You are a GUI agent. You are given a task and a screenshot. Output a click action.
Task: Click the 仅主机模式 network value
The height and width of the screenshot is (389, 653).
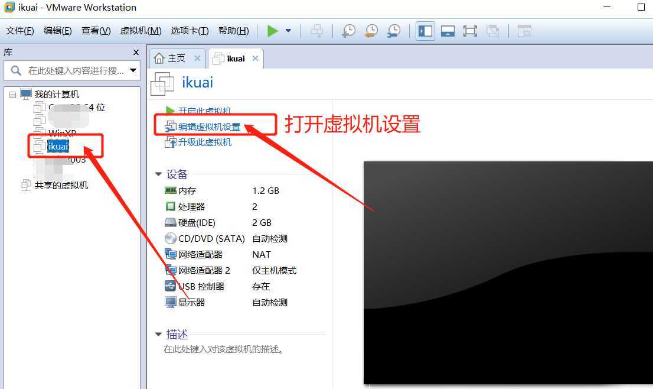pyautogui.click(x=274, y=270)
